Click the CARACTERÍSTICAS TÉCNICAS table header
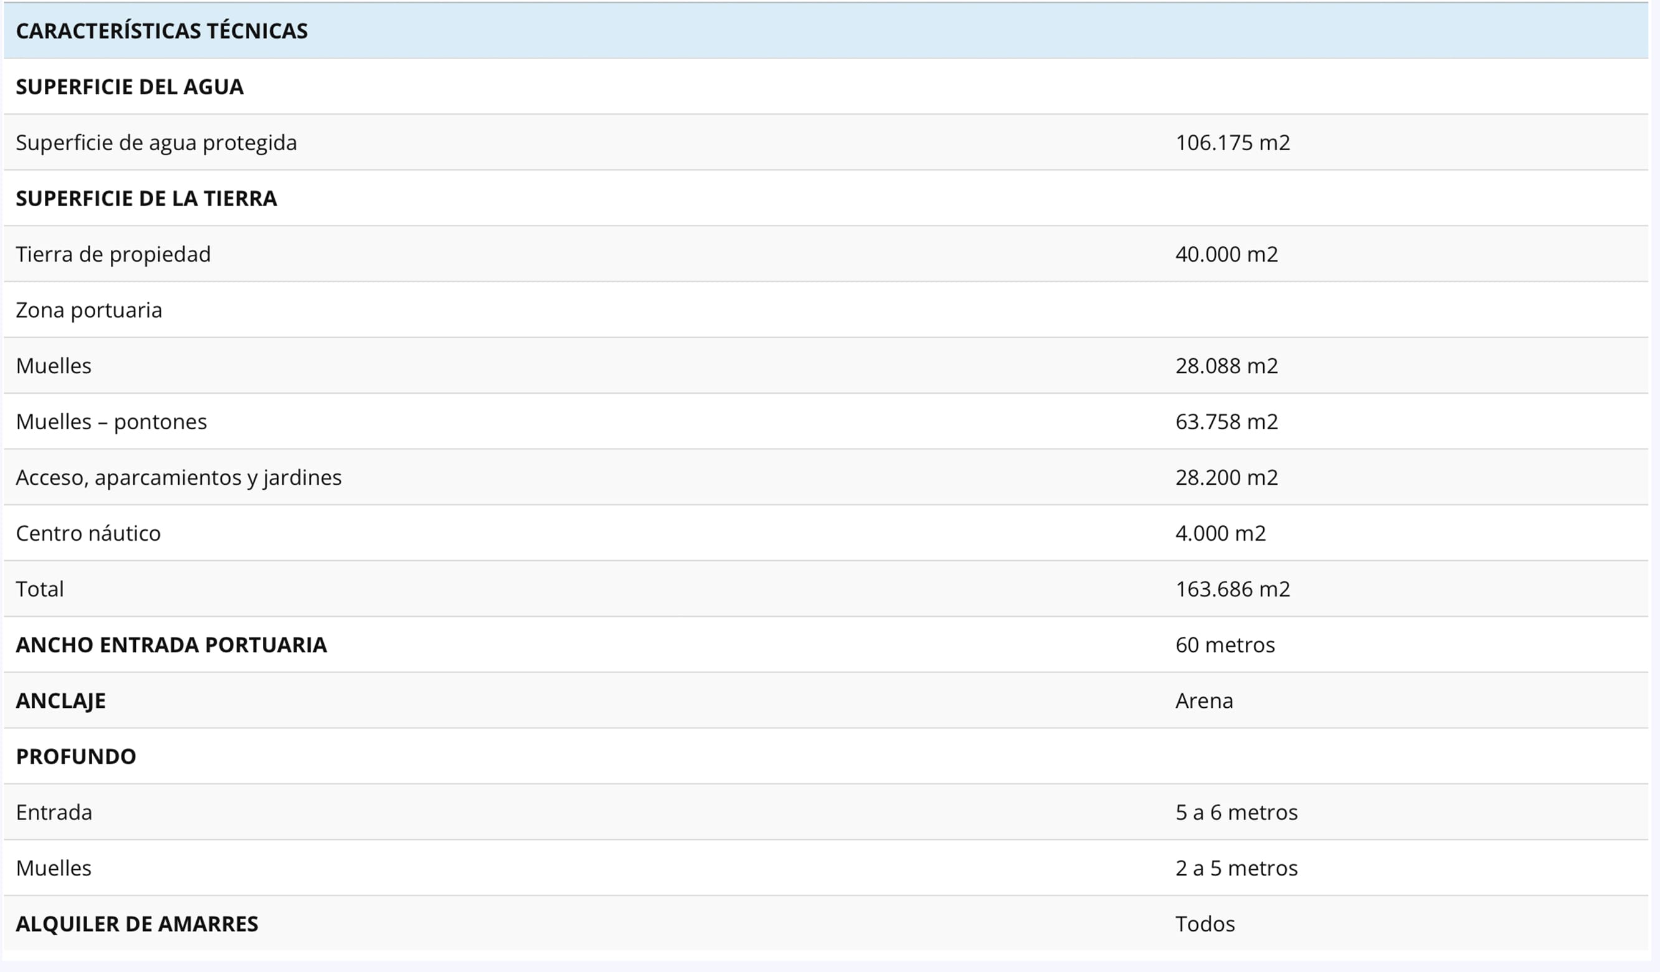 [161, 31]
